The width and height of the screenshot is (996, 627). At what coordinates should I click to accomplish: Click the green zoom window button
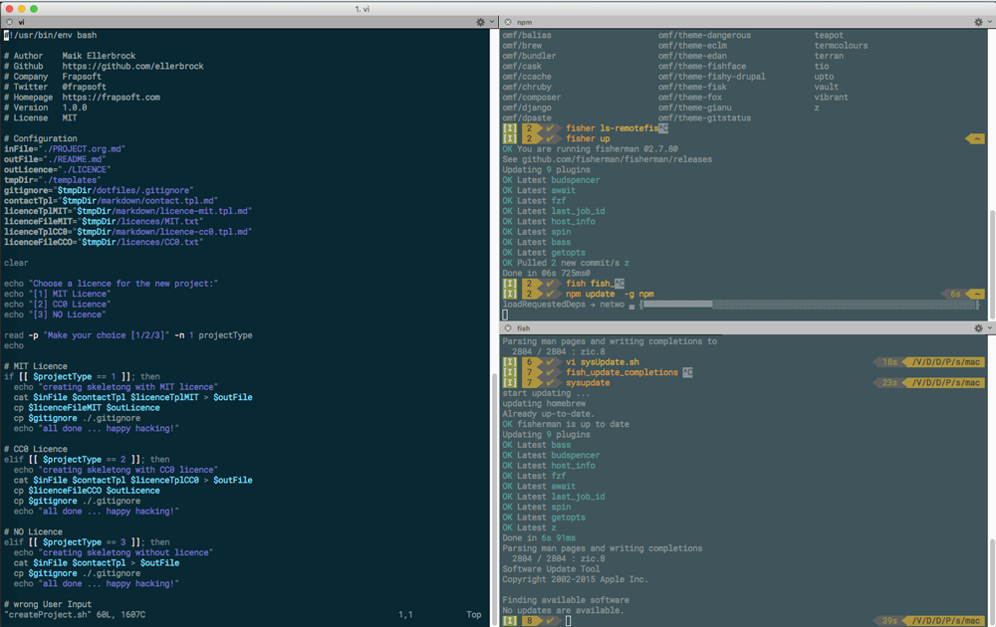[x=34, y=8]
